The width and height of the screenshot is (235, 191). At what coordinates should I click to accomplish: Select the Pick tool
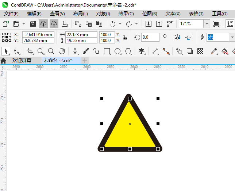(x=6, y=51)
